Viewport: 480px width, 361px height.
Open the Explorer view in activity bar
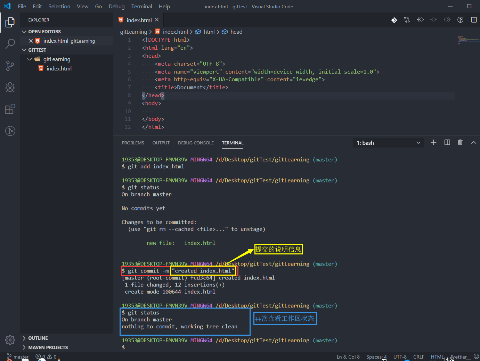(10, 23)
